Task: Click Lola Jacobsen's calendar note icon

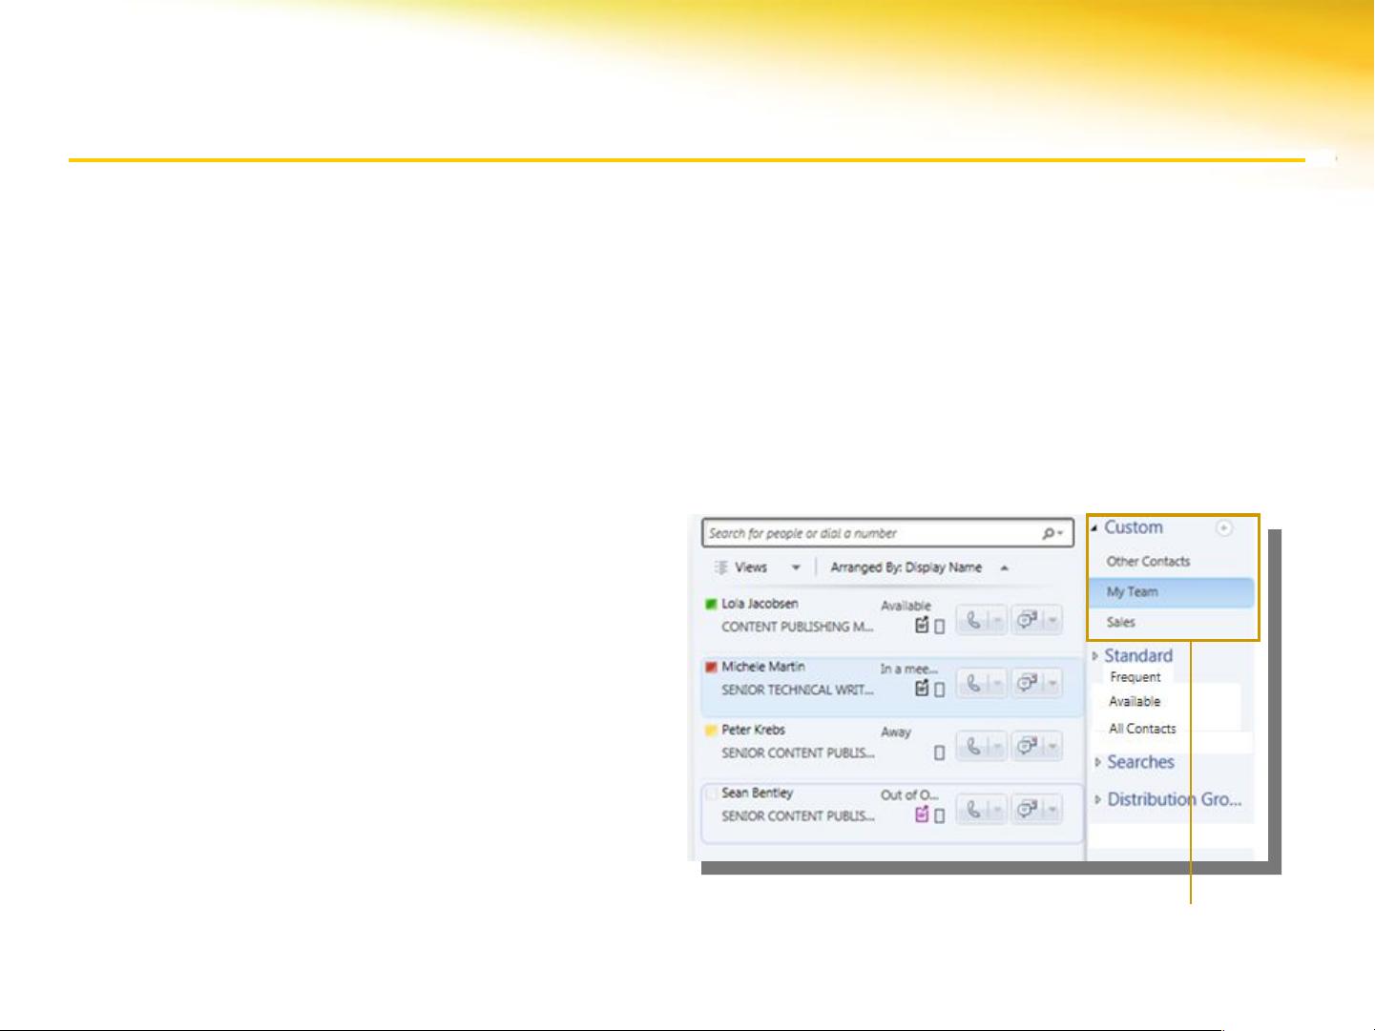Action: click(x=922, y=626)
